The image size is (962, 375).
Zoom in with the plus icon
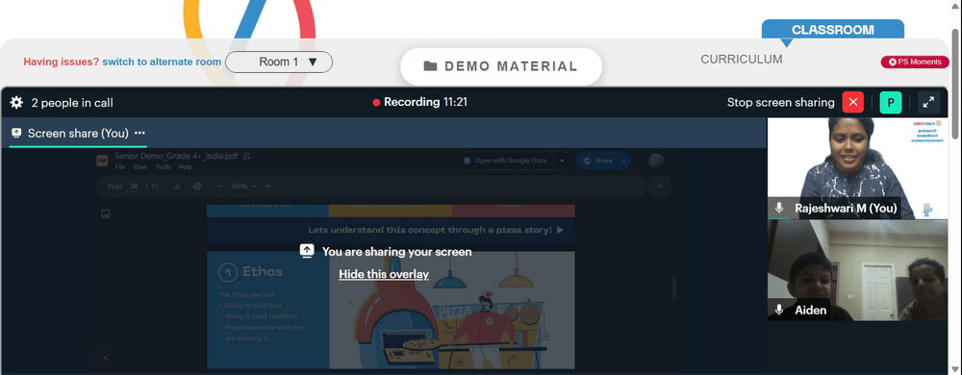coord(267,187)
